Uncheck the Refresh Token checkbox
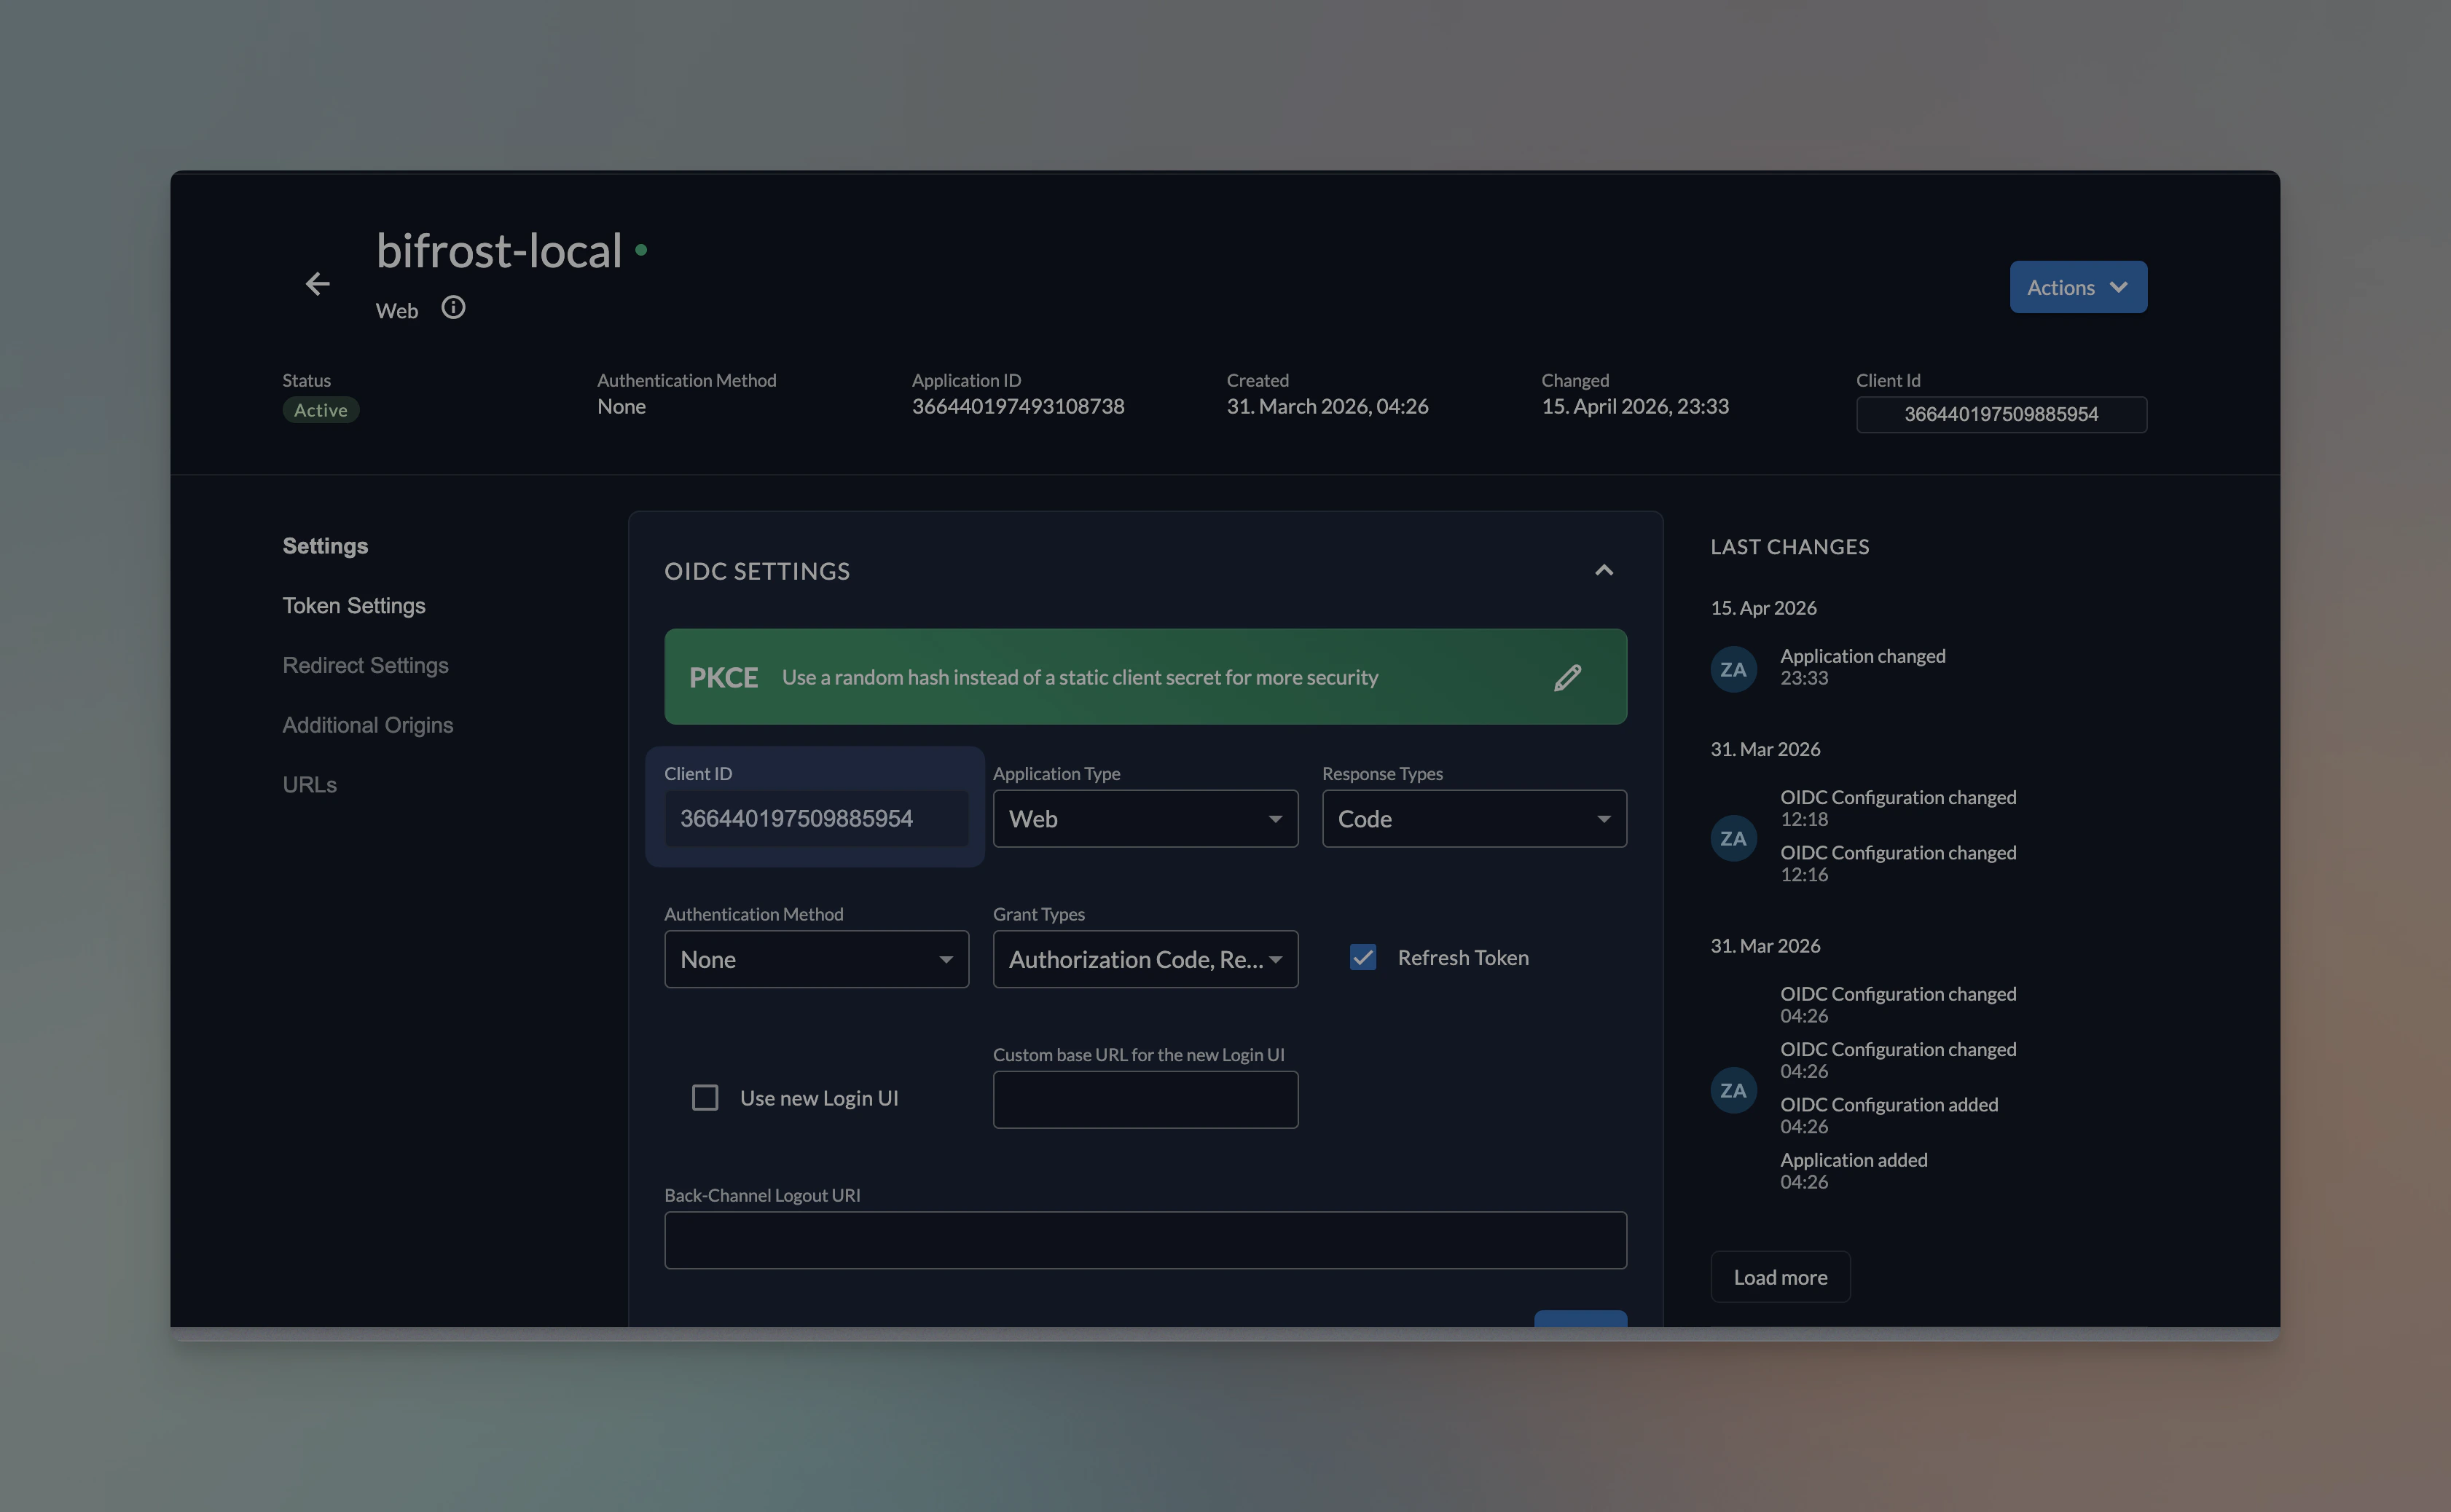Viewport: 2451px width, 1512px height. tap(1362, 958)
